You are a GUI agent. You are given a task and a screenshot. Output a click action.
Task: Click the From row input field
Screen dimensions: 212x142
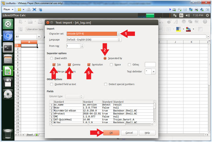[73, 46]
